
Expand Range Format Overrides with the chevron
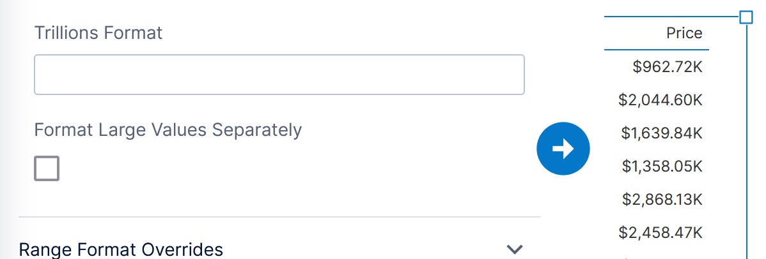[x=515, y=249]
